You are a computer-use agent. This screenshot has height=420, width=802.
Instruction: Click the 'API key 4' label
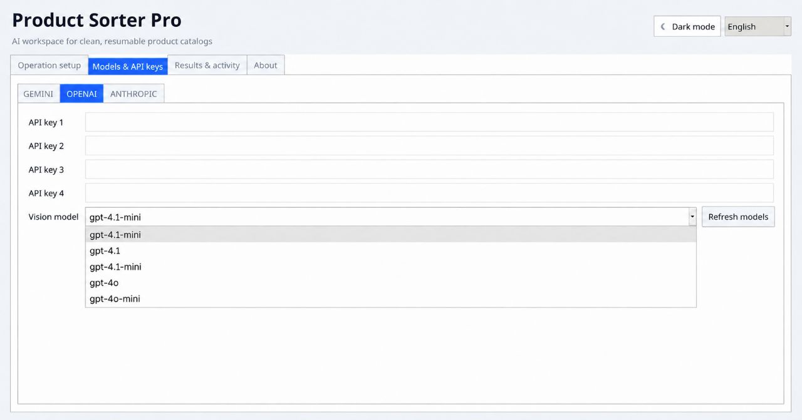pyautogui.click(x=46, y=193)
